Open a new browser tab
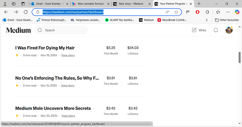This screenshot has height=127, width=242. pyautogui.click(x=199, y=4)
